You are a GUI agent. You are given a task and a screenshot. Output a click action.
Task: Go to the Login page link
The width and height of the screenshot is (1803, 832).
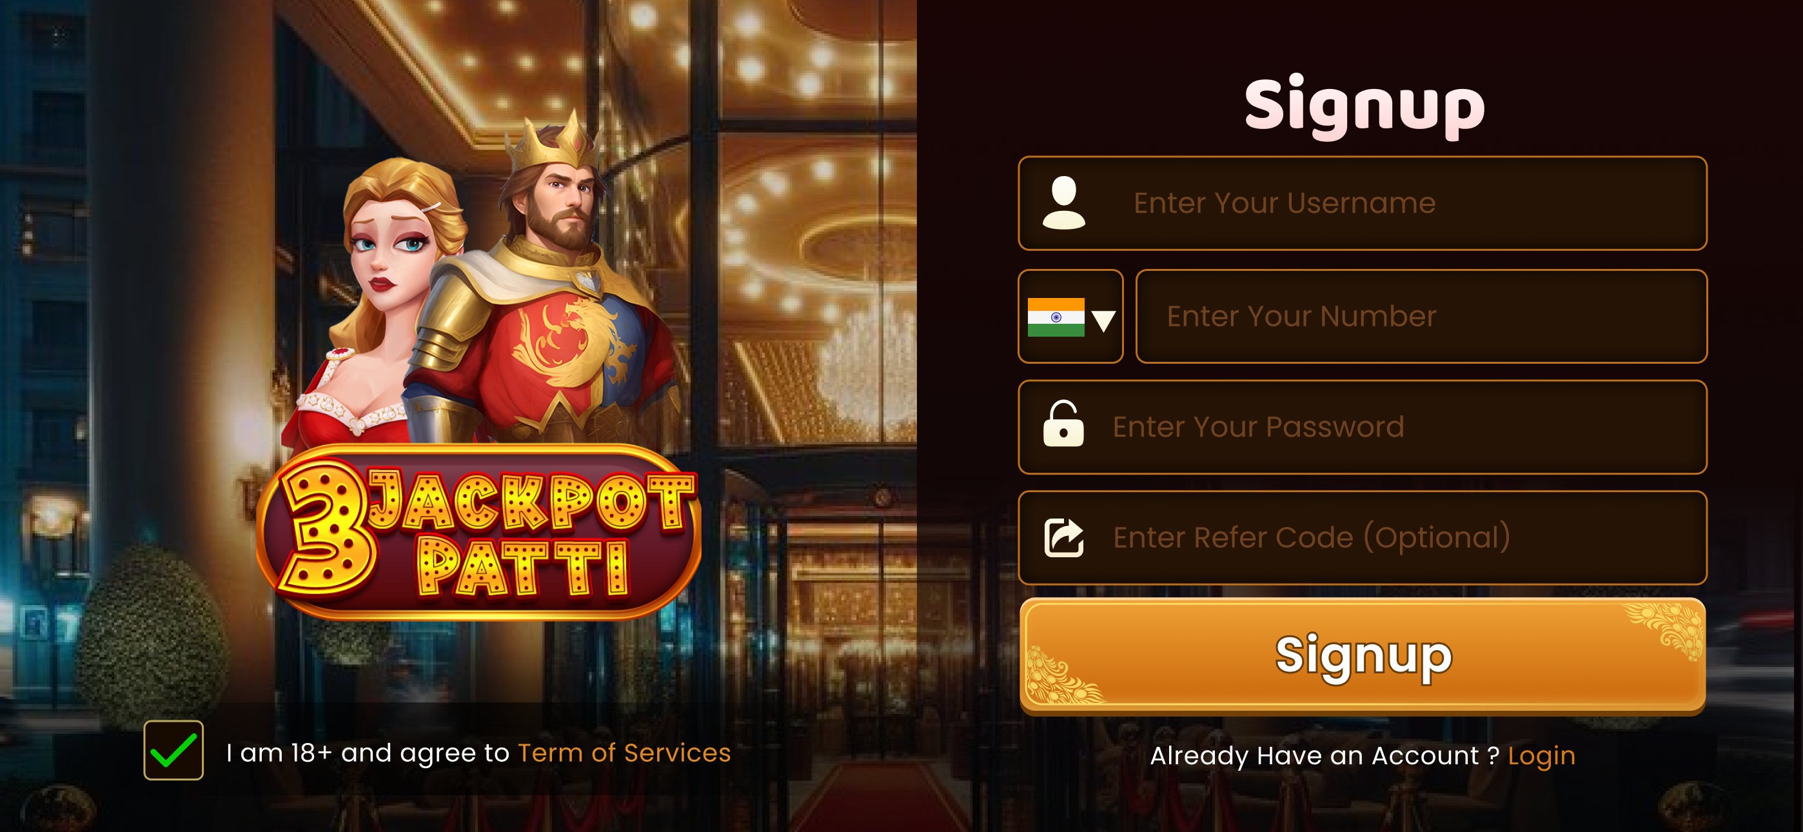tap(1541, 756)
